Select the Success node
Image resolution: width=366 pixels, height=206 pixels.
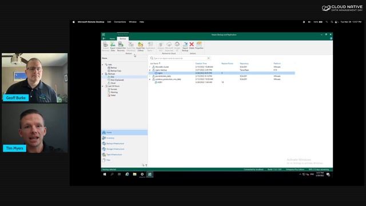click(x=112, y=89)
